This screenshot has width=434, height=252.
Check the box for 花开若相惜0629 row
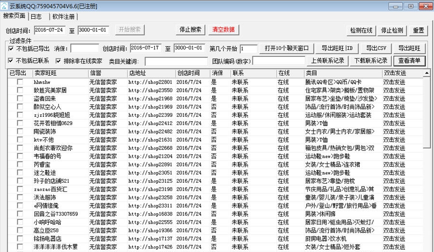(20, 123)
